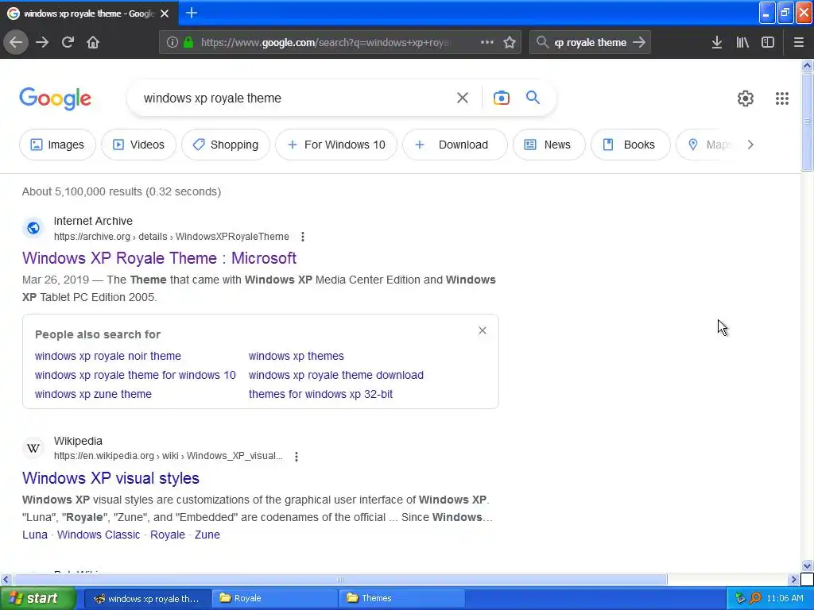Open options for the Wikipedia result
The width and height of the screenshot is (814, 610).
[x=297, y=457]
